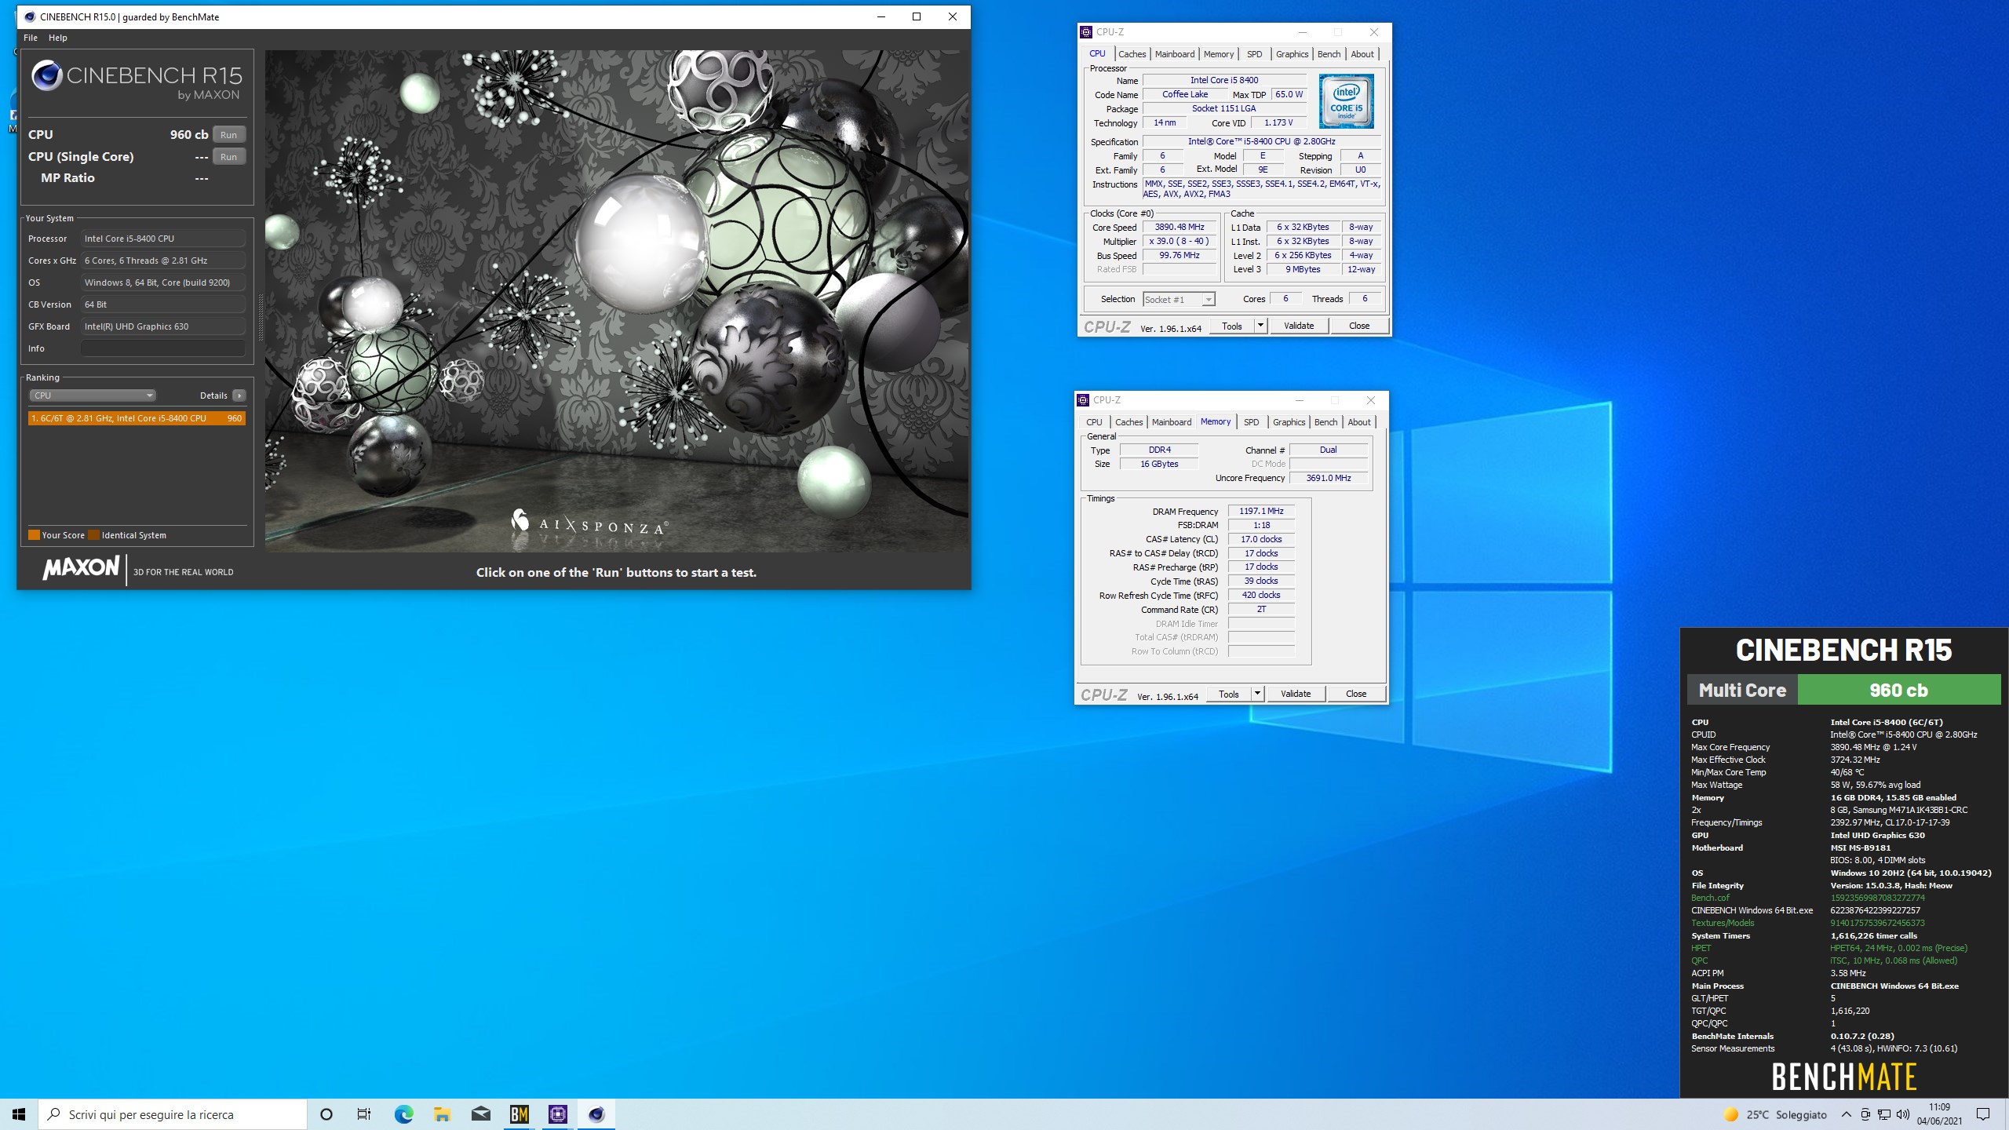Switch to Cinebench taskbar icon
2009x1130 pixels.
pyautogui.click(x=596, y=1114)
